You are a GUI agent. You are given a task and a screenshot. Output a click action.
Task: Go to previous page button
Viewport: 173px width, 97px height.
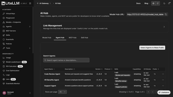[153, 92]
